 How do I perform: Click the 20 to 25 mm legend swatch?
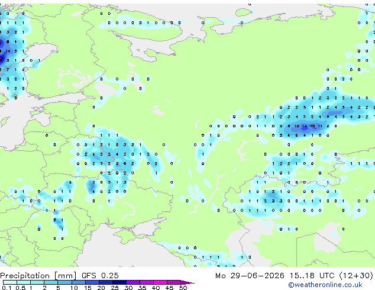pyautogui.click(x=105, y=282)
